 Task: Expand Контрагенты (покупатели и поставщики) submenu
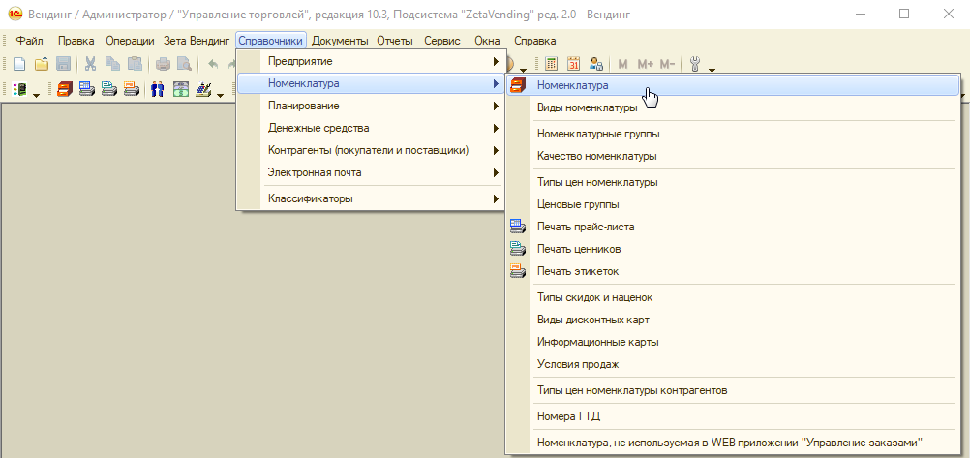[371, 150]
